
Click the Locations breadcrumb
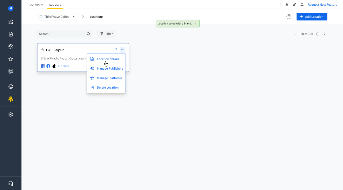(x=97, y=17)
